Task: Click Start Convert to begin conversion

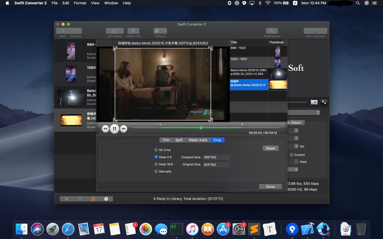Action: click(x=315, y=30)
